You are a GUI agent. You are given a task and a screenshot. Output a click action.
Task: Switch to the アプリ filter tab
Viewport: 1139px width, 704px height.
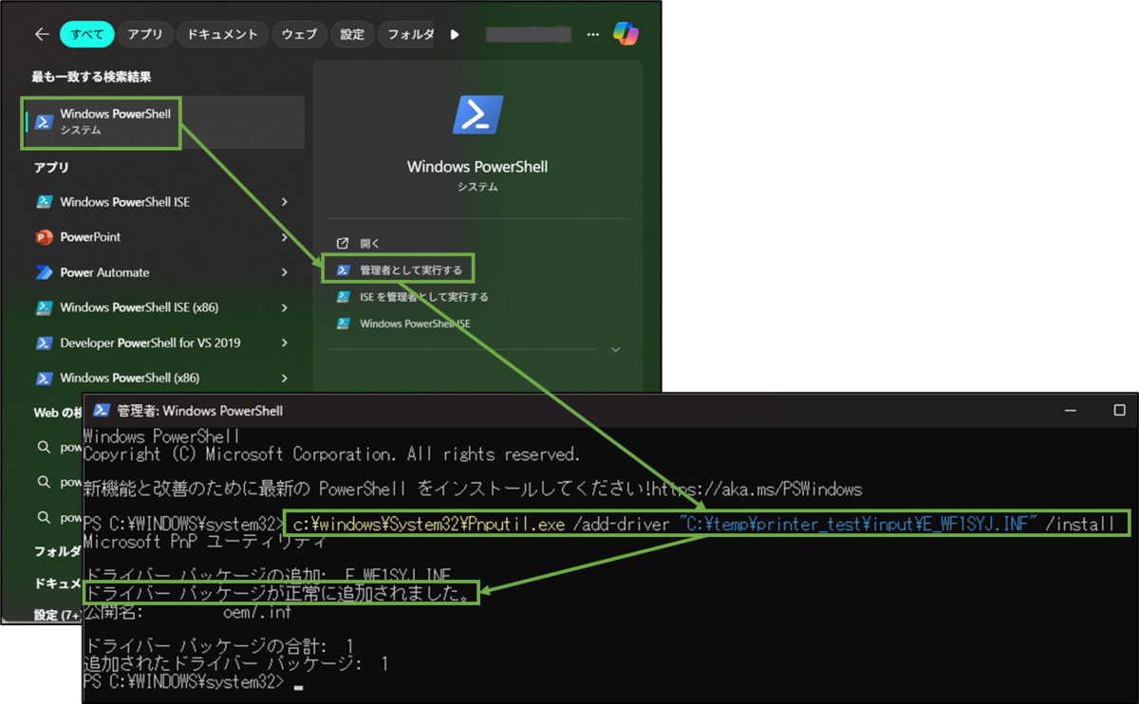coord(145,34)
